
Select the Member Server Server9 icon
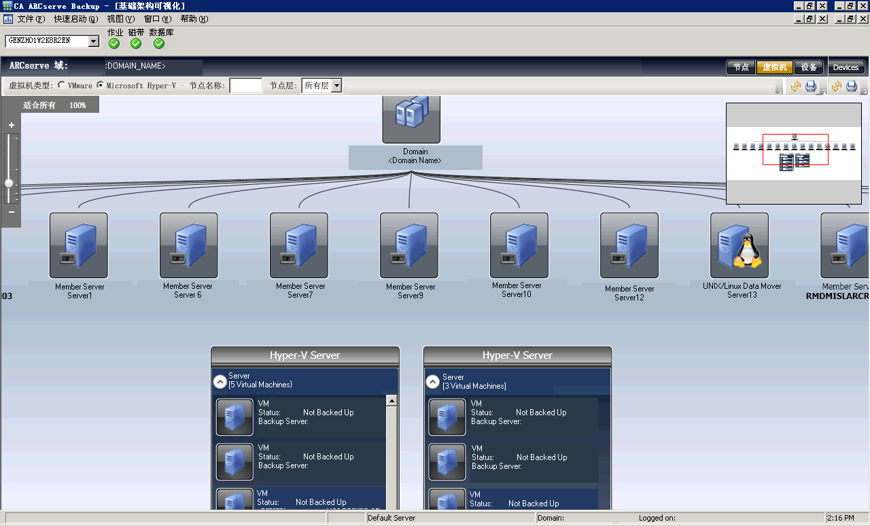coord(409,245)
